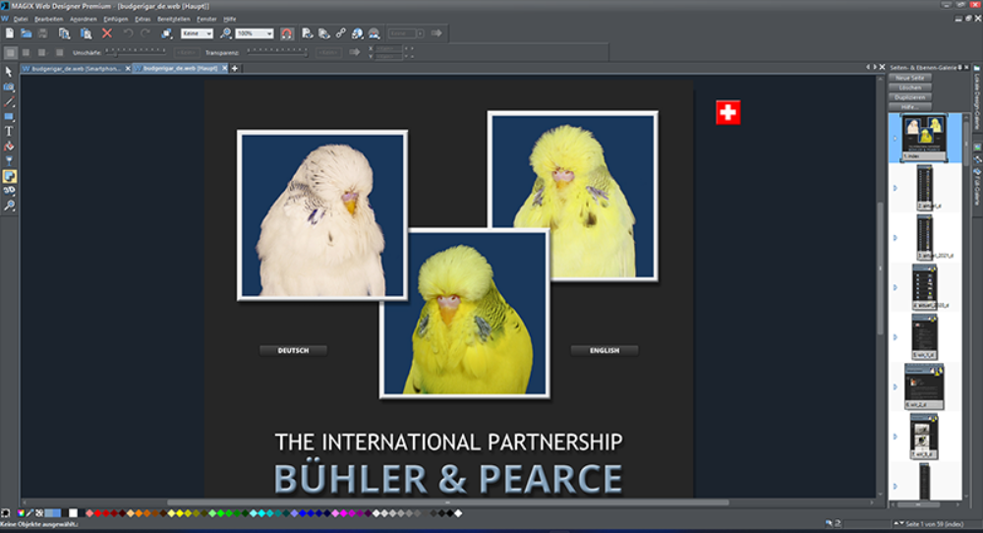
Task: Switch to budgerigar_de.web Smartphone tab
Action: (76, 69)
